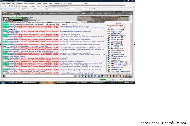Open the Избранное menu

coord(19,3)
